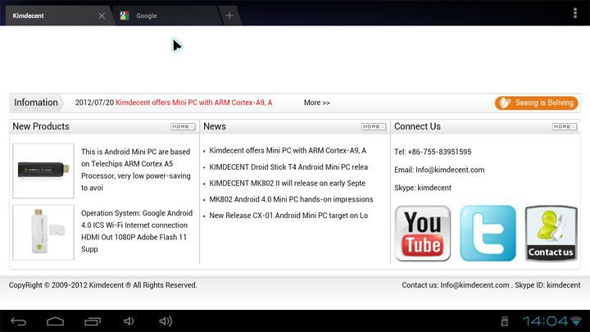Click the CopyRight 2009-2012 Kimdecent footer text
Image resolution: width=590 pixels, height=332 pixels.
pos(103,285)
